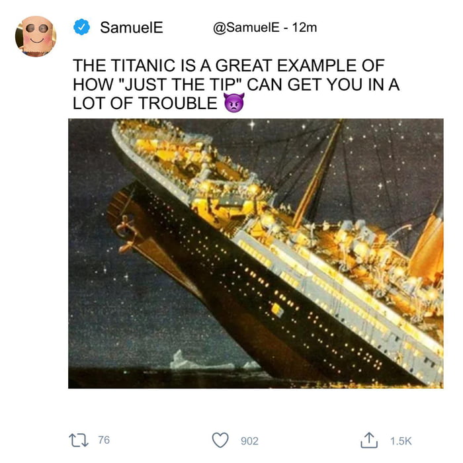463x463 pixels.
Task: Click the purple devil emoji
Action: click(x=233, y=103)
